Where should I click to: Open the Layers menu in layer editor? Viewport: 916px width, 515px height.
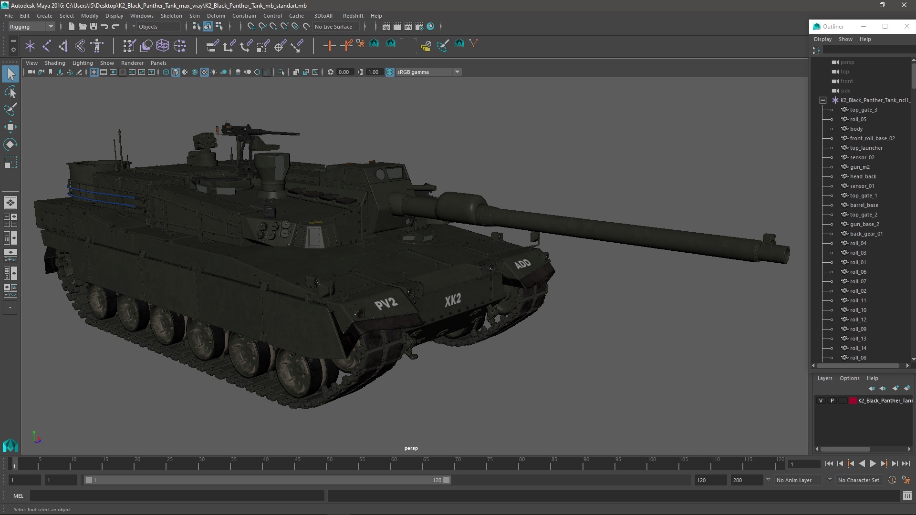[825, 378]
